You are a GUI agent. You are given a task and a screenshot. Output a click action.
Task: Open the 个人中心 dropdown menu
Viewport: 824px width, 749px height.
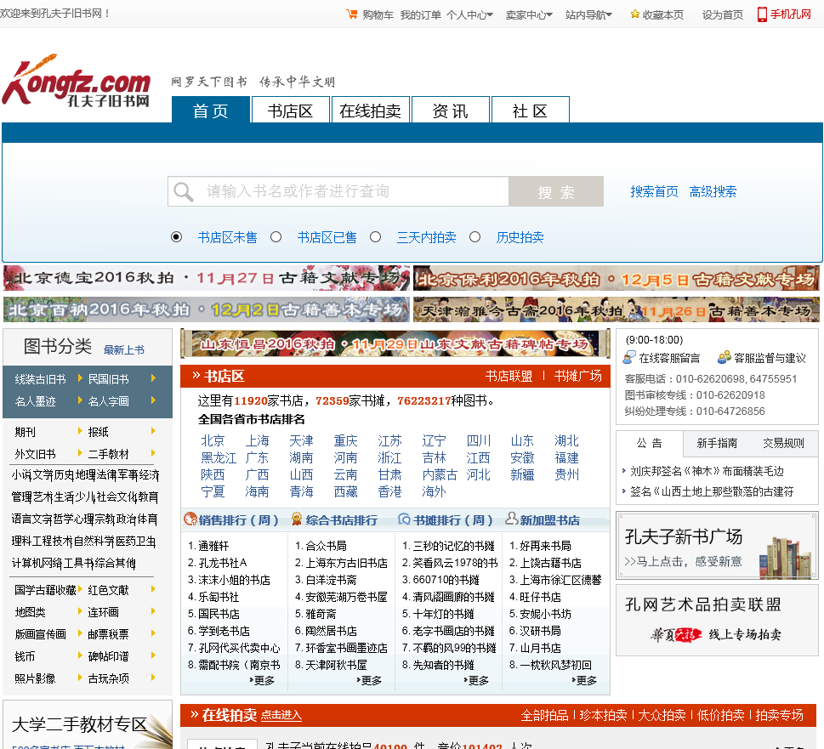(469, 14)
